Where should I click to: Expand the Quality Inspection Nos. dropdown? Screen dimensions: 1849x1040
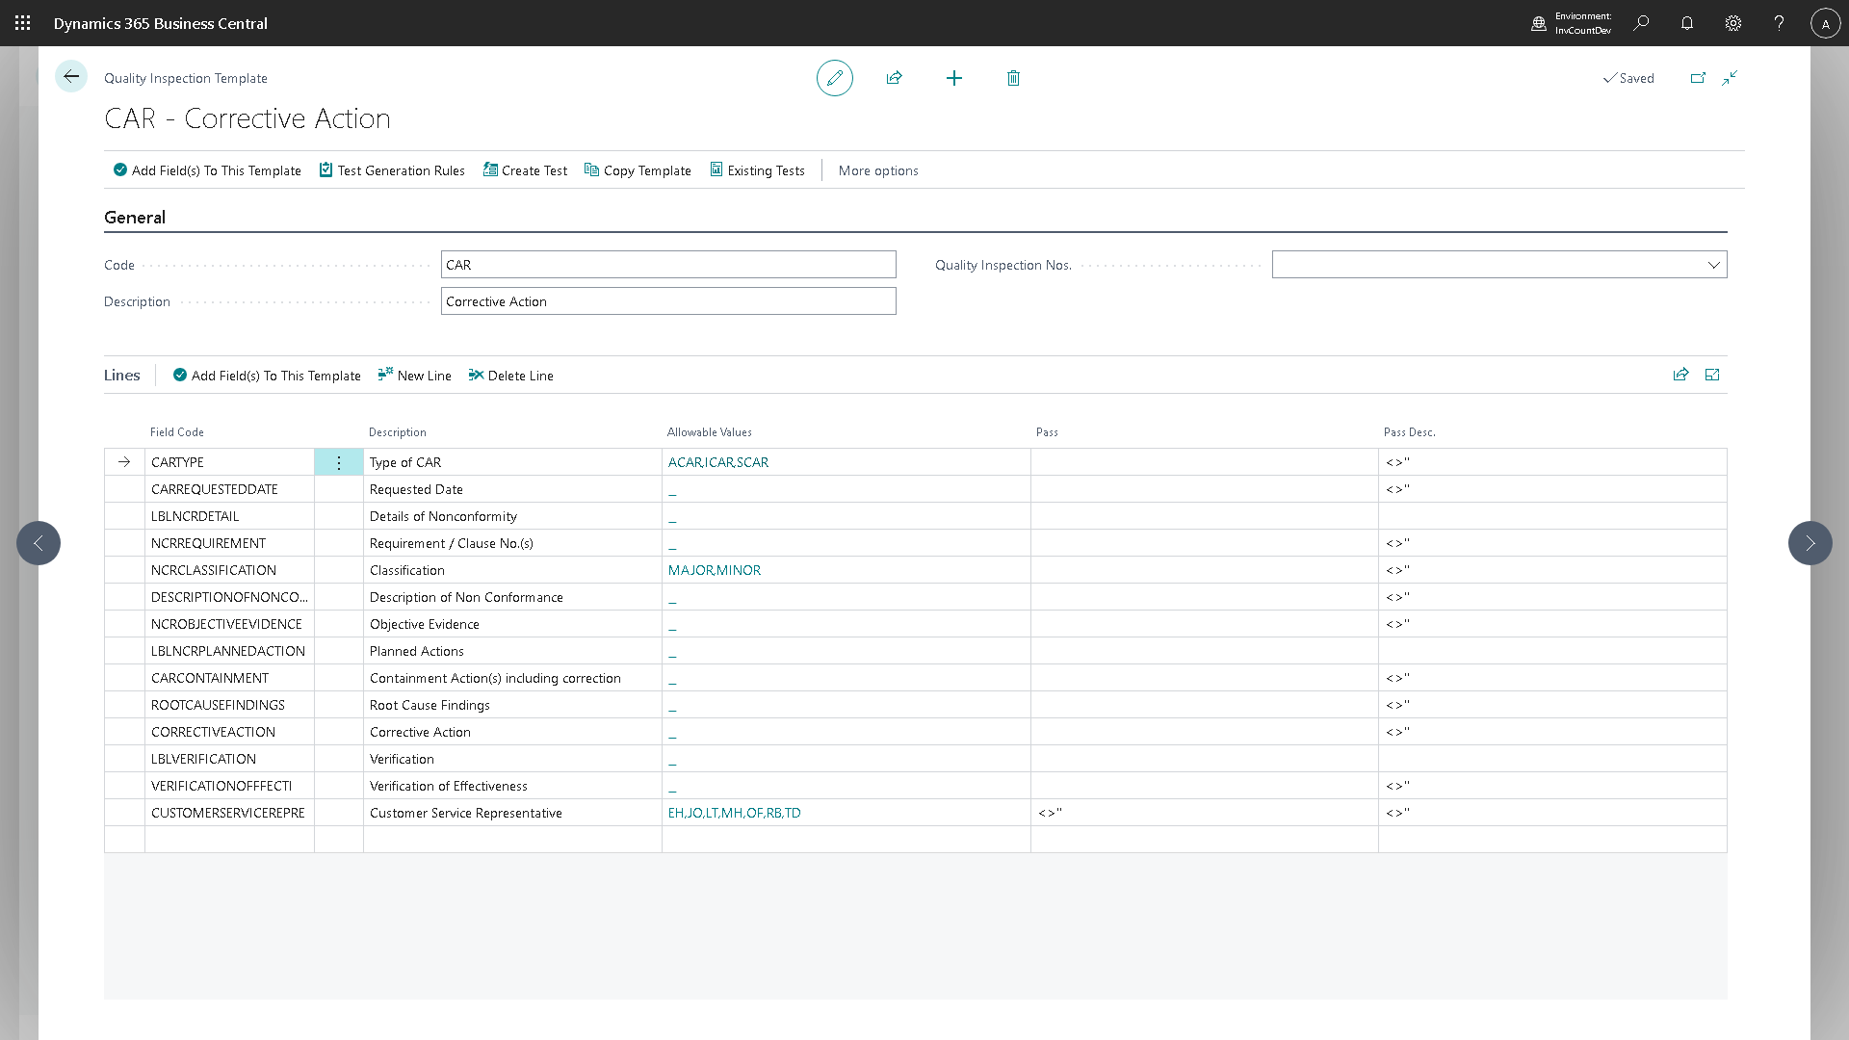[1713, 265]
